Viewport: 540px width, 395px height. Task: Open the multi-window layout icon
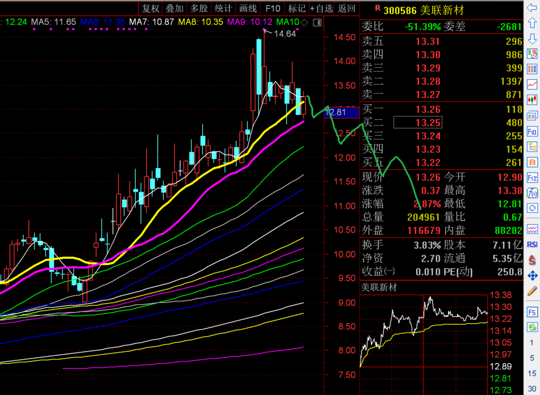532,116
